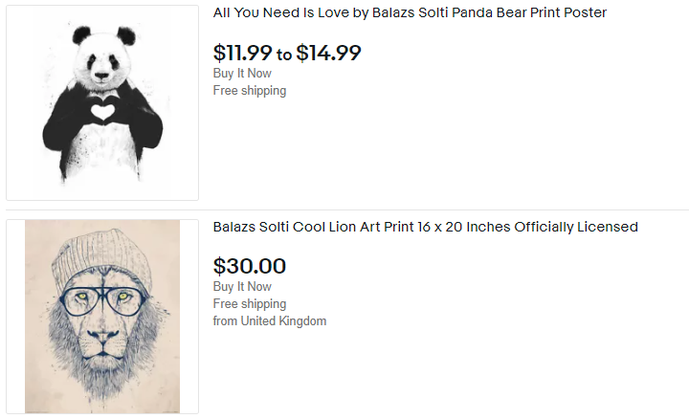This screenshot has height=419, width=689.
Task: Open the 'Balazs Solti Cool Lion Art Print' title
Action: [x=425, y=227]
